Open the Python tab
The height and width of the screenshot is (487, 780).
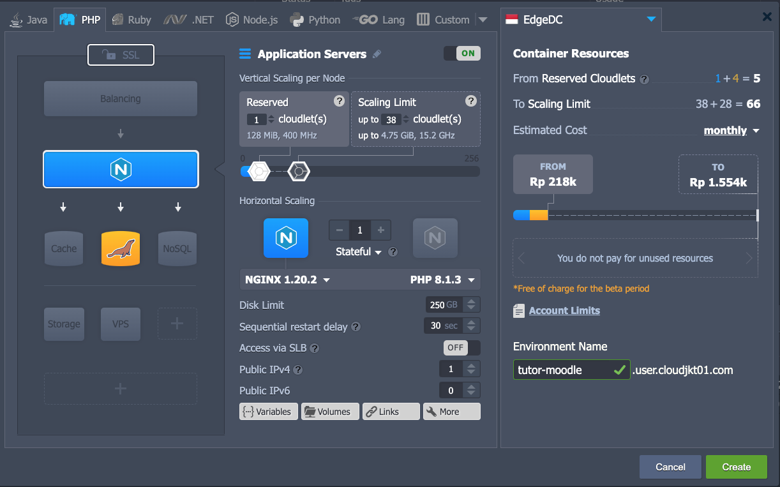coord(315,20)
